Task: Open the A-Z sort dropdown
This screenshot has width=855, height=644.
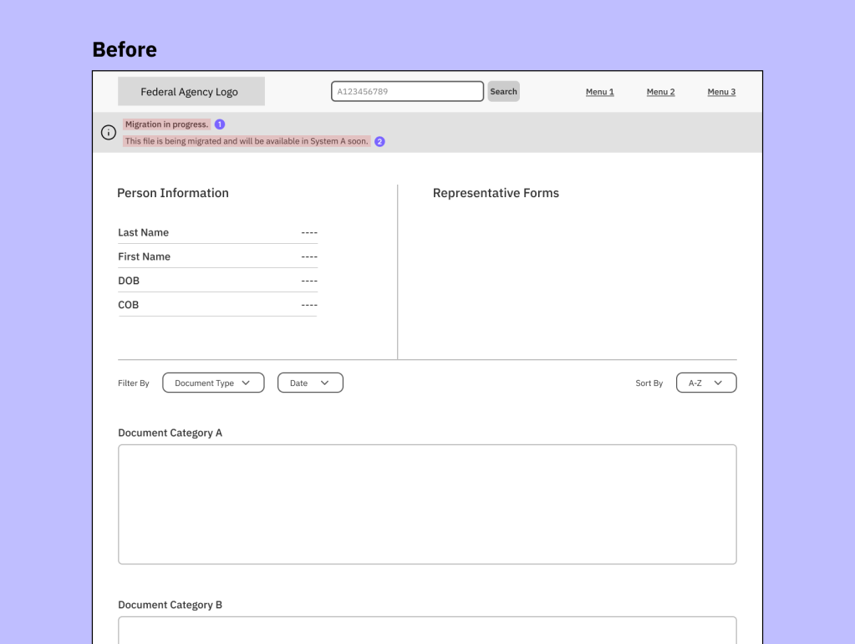Action: coord(705,383)
